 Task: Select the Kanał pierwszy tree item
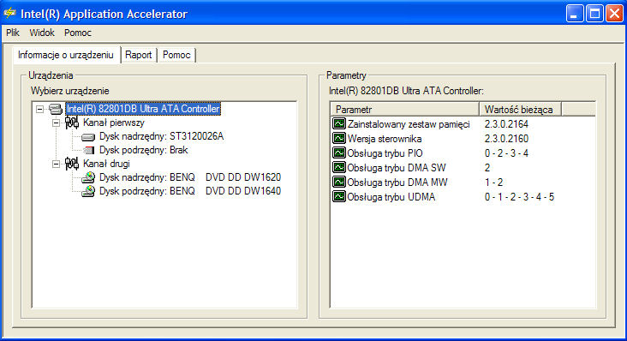tap(114, 123)
